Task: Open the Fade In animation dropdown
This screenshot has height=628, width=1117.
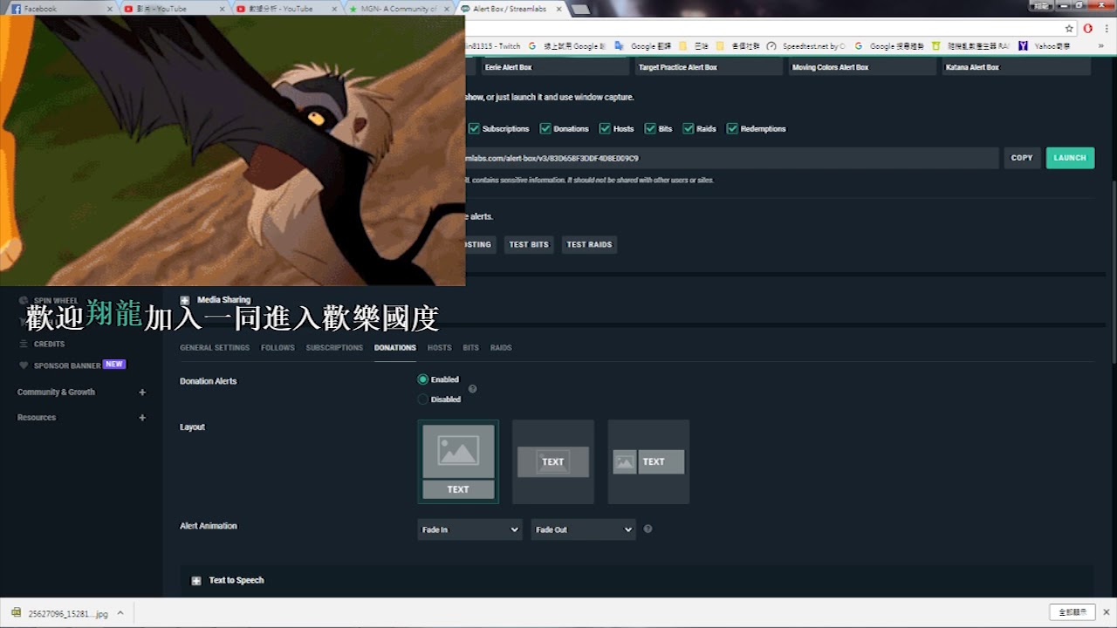Action: [x=469, y=529]
